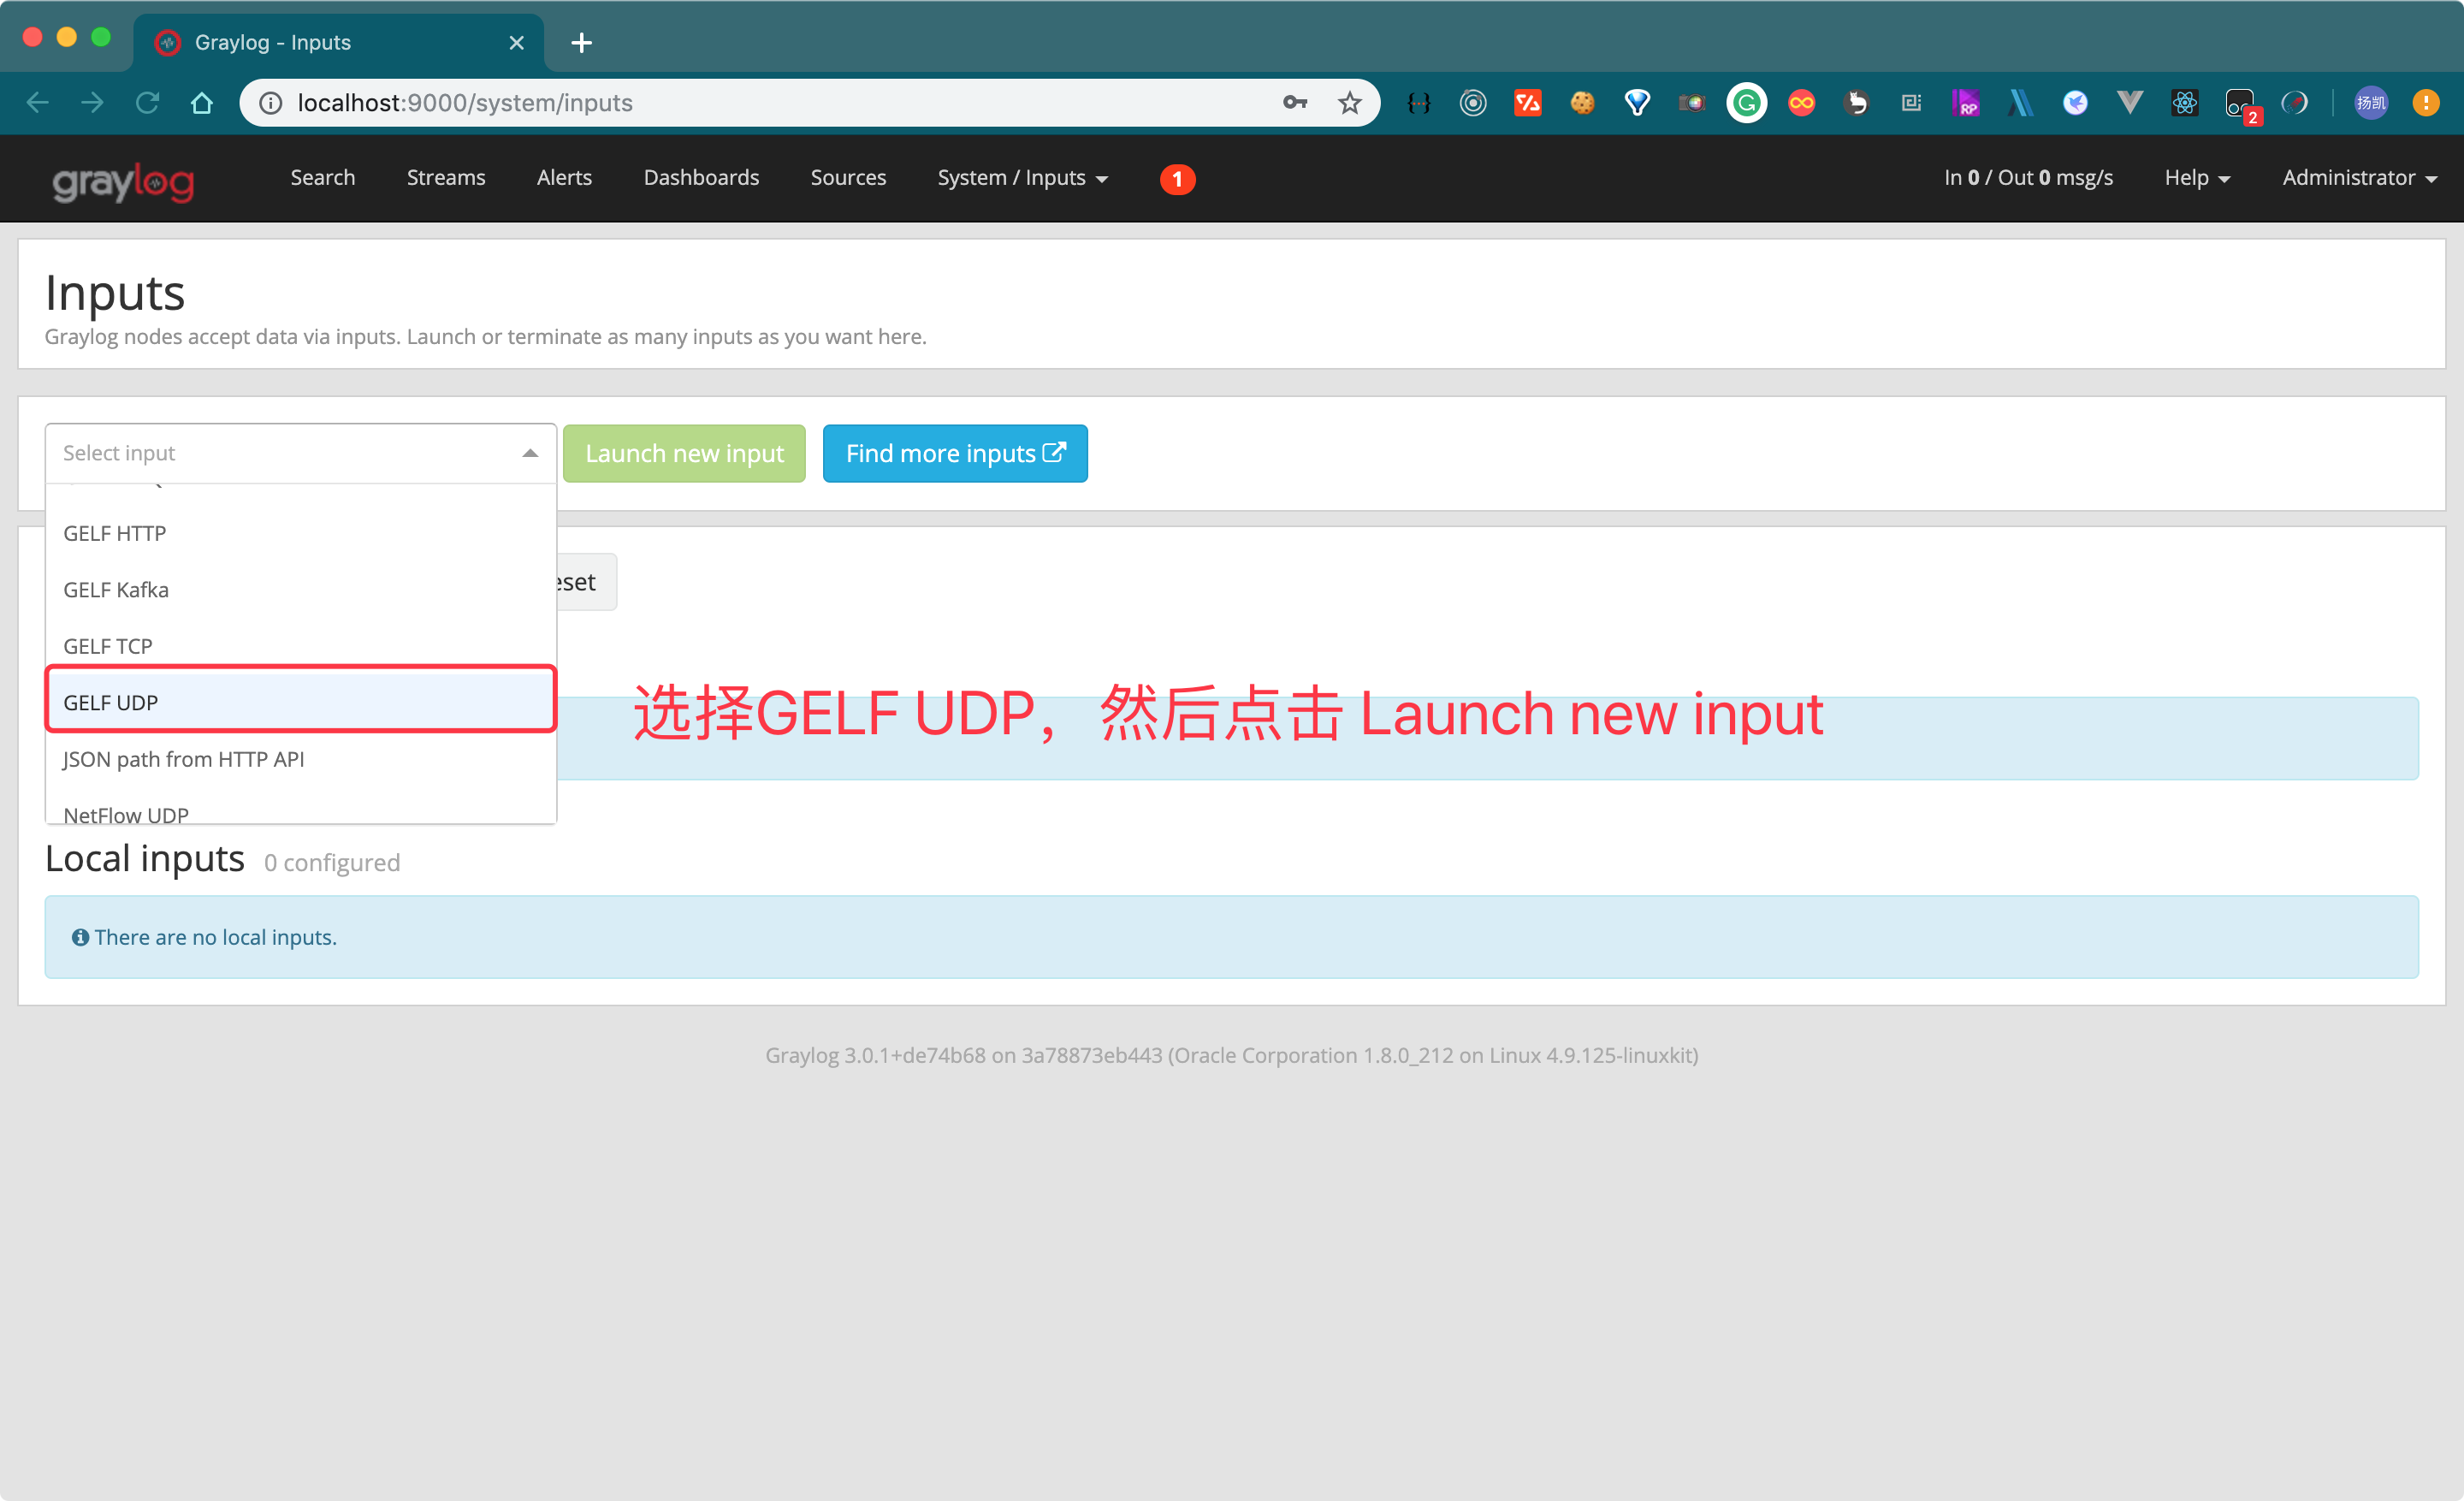Open the user profile avatar
Image resolution: width=2464 pixels, height=1501 pixels.
coord(2371,103)
